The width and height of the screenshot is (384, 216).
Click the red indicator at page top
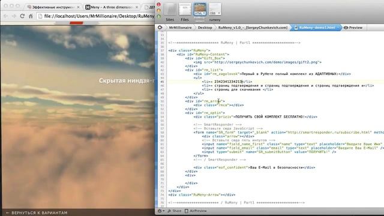[x=76, y=23]
